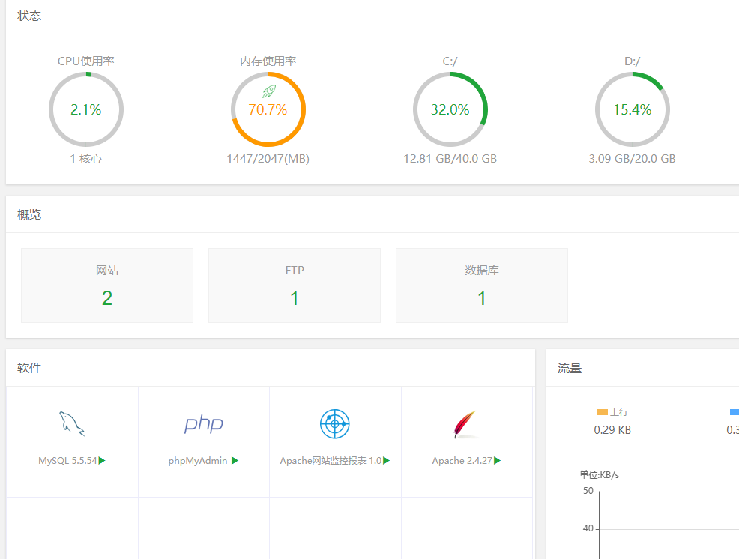Open Apache网站监控报表 1.0 link
Image resolution: width=739 pixels, height=559 pixels.
pos(331,461)
